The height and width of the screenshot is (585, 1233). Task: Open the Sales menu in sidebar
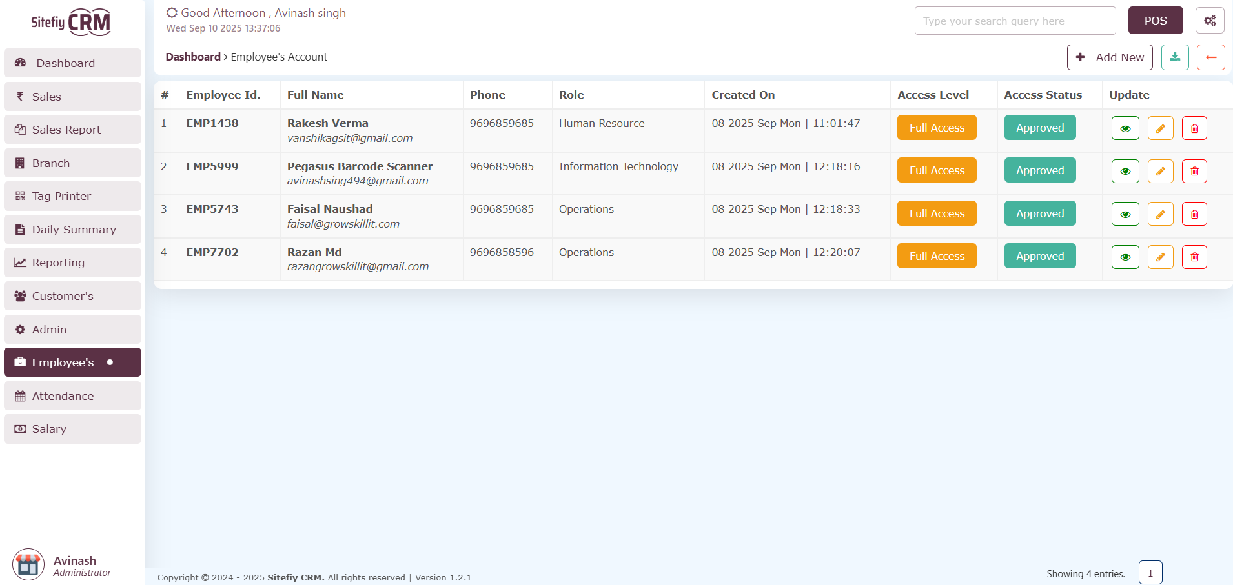(72, 97)
